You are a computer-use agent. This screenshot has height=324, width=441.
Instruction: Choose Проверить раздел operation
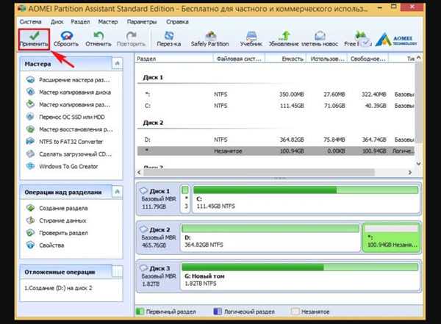pyautogui.click(x=57, y=233)
